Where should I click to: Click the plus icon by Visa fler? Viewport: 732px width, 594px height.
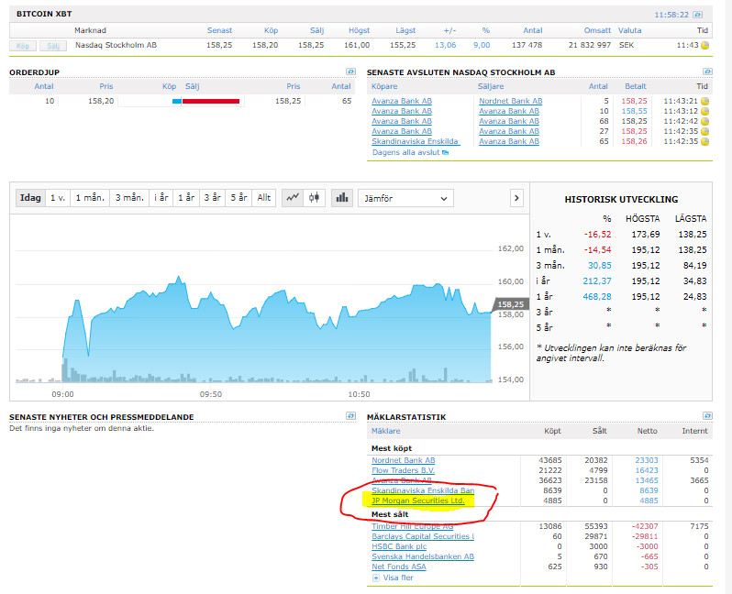[376, 577]
